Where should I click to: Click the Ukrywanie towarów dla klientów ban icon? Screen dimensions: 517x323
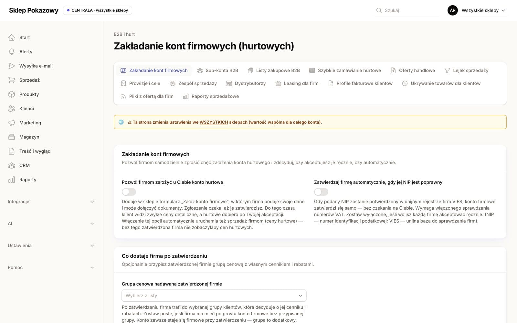[405, 83]
